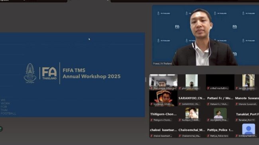
Task: Click muted mic icon beside small Chaloemchai_Ma label
Action: click(180, 136)
